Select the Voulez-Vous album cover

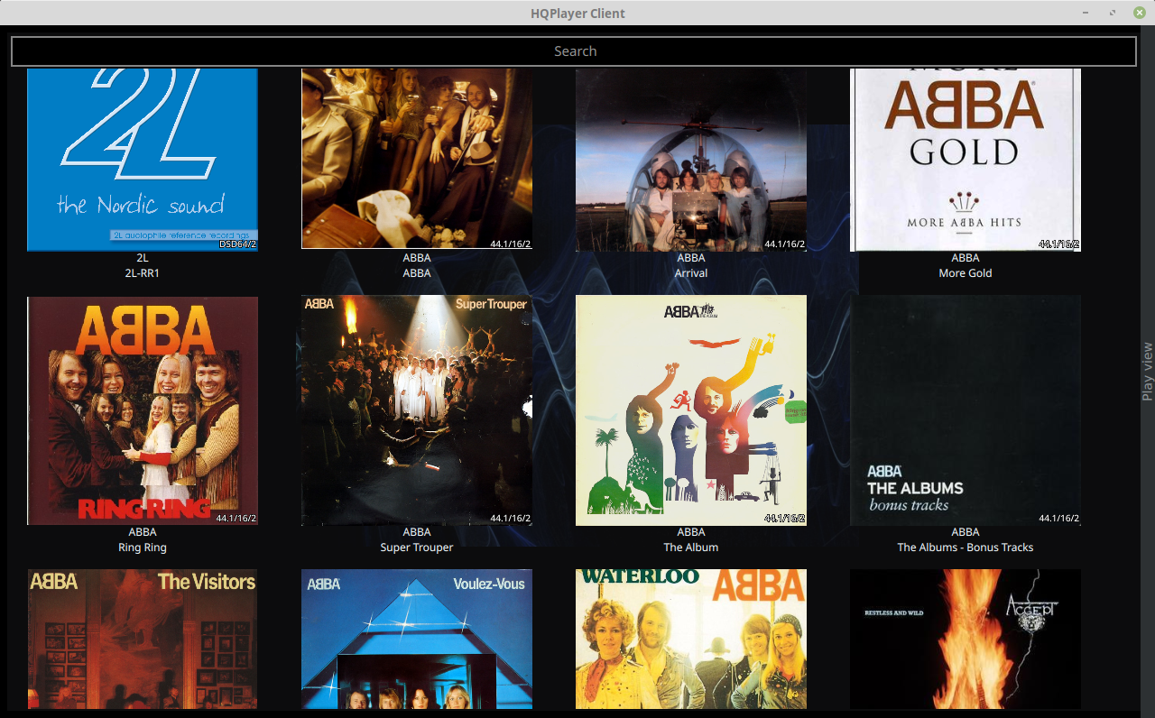[417, 639]
